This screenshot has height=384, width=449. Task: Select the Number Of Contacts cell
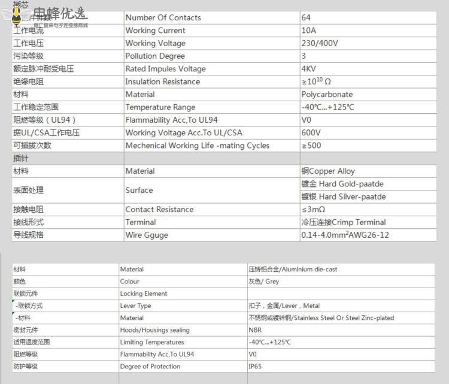pos(163,18)
